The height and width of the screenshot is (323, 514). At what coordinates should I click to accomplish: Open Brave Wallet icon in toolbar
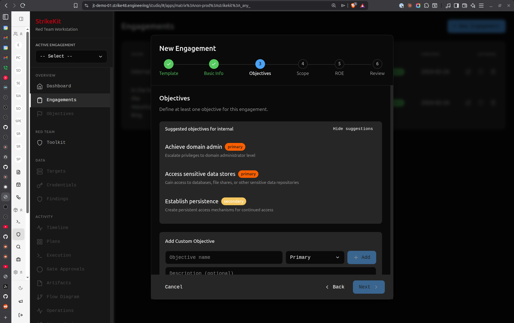pyautogui.click(x=465, y=6)
